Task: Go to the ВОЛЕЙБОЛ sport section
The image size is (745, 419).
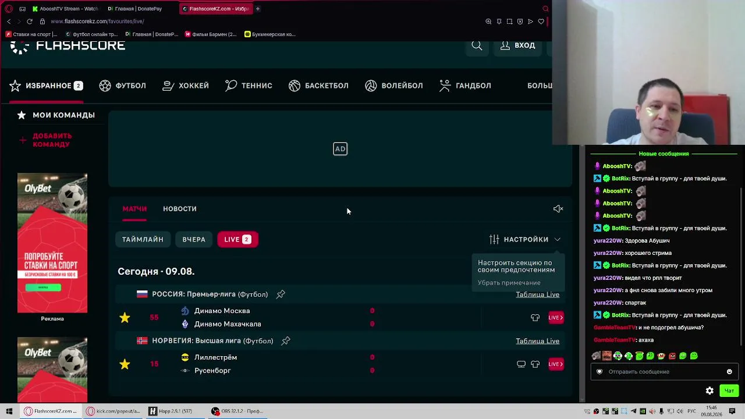Action: [394, 86]
